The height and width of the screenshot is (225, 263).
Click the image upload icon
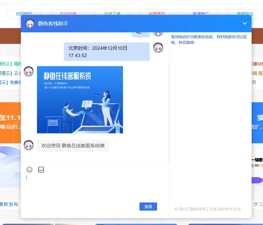pyautogui.click(x=41, y=169)
